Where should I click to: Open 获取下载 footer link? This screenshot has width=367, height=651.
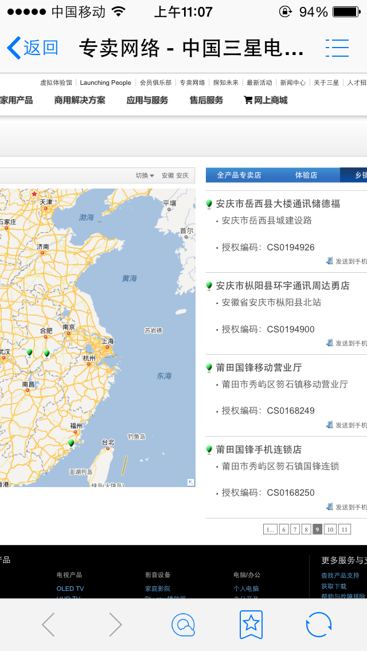coord(334,586)
